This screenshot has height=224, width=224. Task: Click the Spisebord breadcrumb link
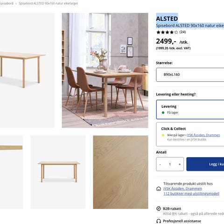7,3
